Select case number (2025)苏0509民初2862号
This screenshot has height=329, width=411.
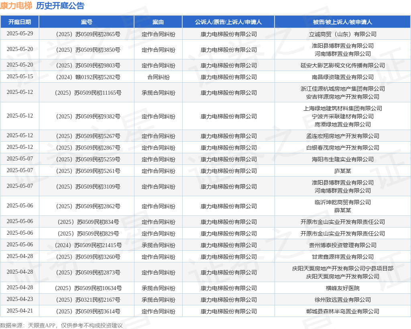click(88, 206)
